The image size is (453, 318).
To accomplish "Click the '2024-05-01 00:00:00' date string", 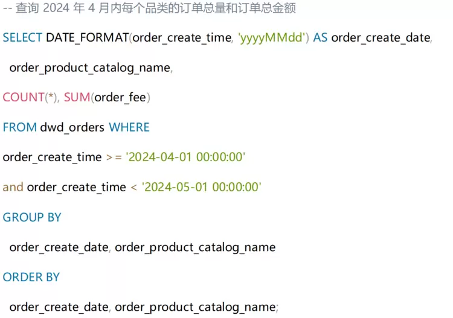I will (x=201, y=187).
